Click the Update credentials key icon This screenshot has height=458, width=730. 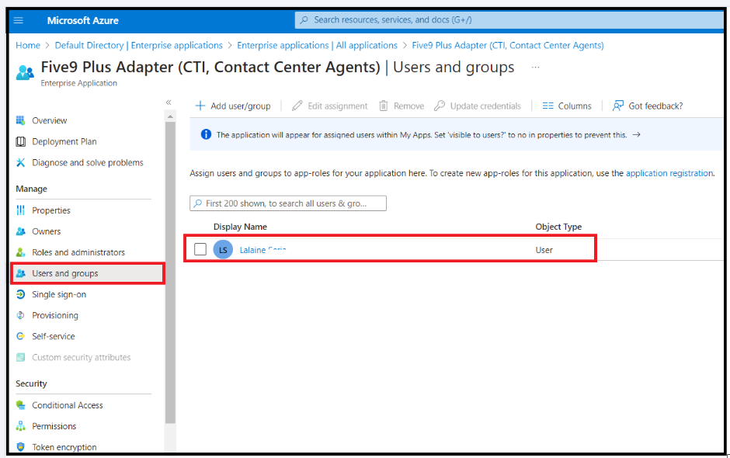pos(439,106)
